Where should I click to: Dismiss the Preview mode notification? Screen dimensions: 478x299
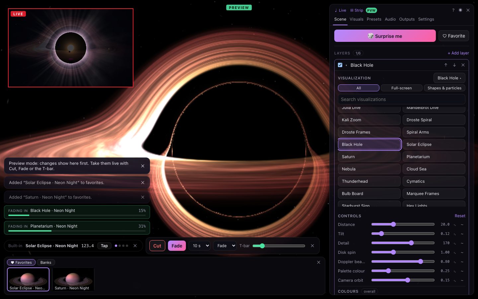[143, 166]
